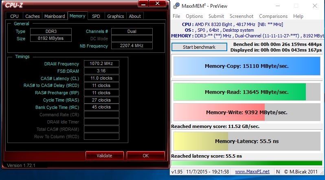
Task: Click the v1.95 version label
Action: pos(177,172)
